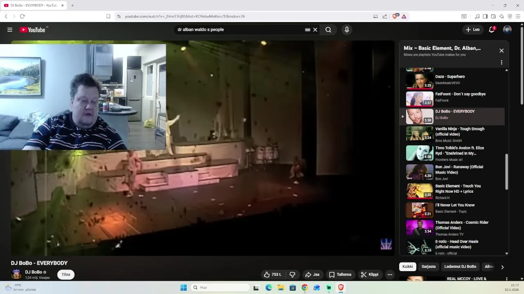Open Brave playlist music note icon
The width and height of the screenshot is (524, 294).
pyautogui.click(x=477, y=16)
